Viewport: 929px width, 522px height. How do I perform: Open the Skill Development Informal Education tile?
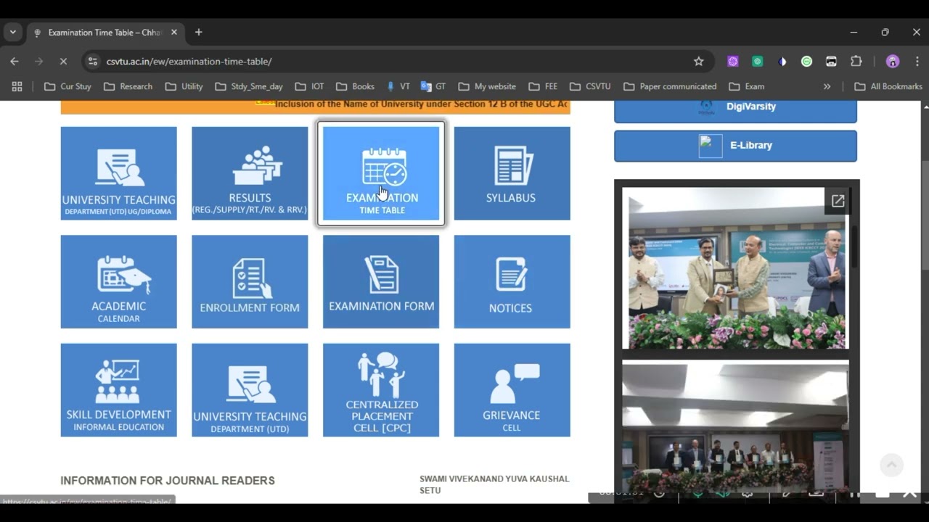(119, 390)
